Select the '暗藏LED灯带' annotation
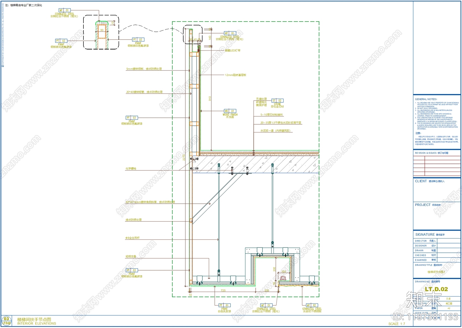The height and width of the screenshot is (328, 462). coord(233,50)
